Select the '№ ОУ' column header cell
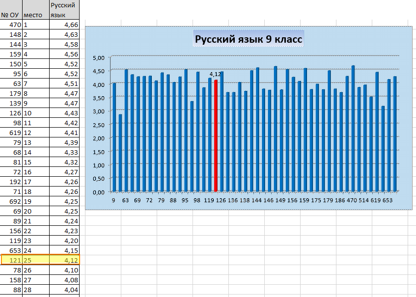The width and height of the screenshot is (416, 297). (11, 9)
